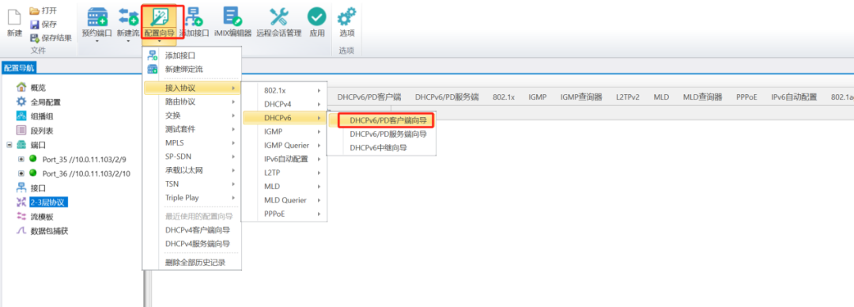The height and width of the screenshot is (307, 854).
Task: Open 路由协议 submenu
Action: coord(191,101)
